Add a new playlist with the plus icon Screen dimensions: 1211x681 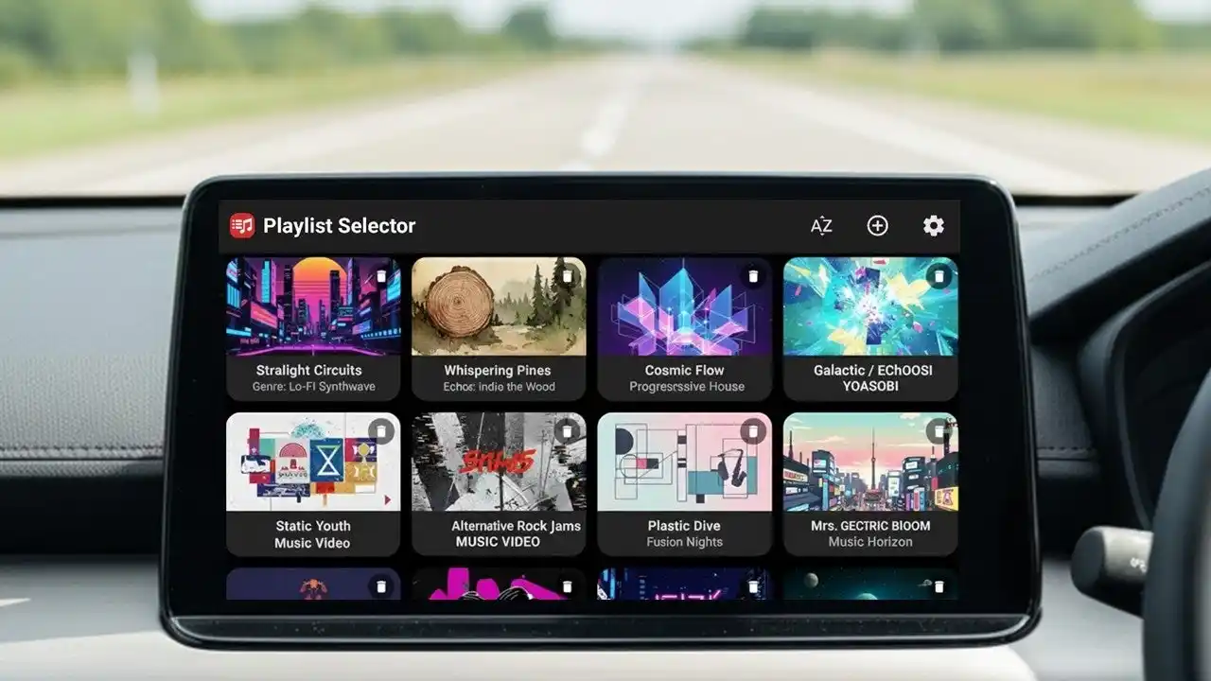point(877,226)
